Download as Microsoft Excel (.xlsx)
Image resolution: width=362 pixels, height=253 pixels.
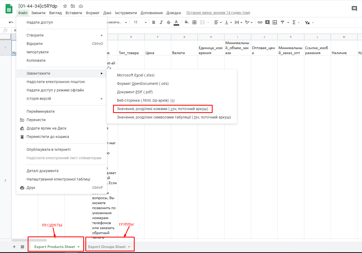(x=172, y=75)
